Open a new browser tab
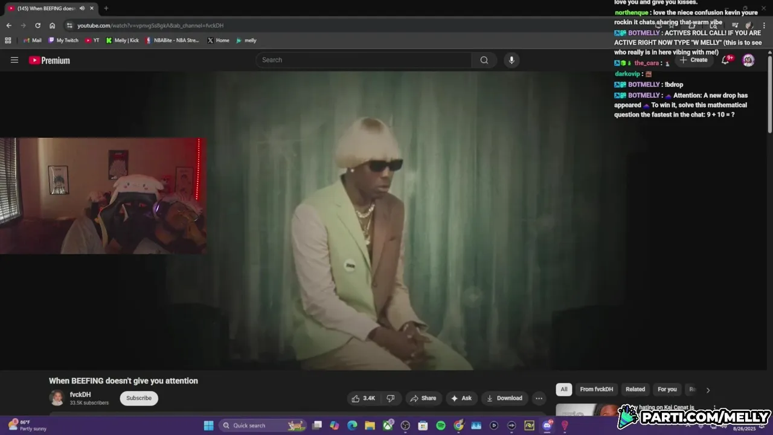773x435 pixels. 106,8
